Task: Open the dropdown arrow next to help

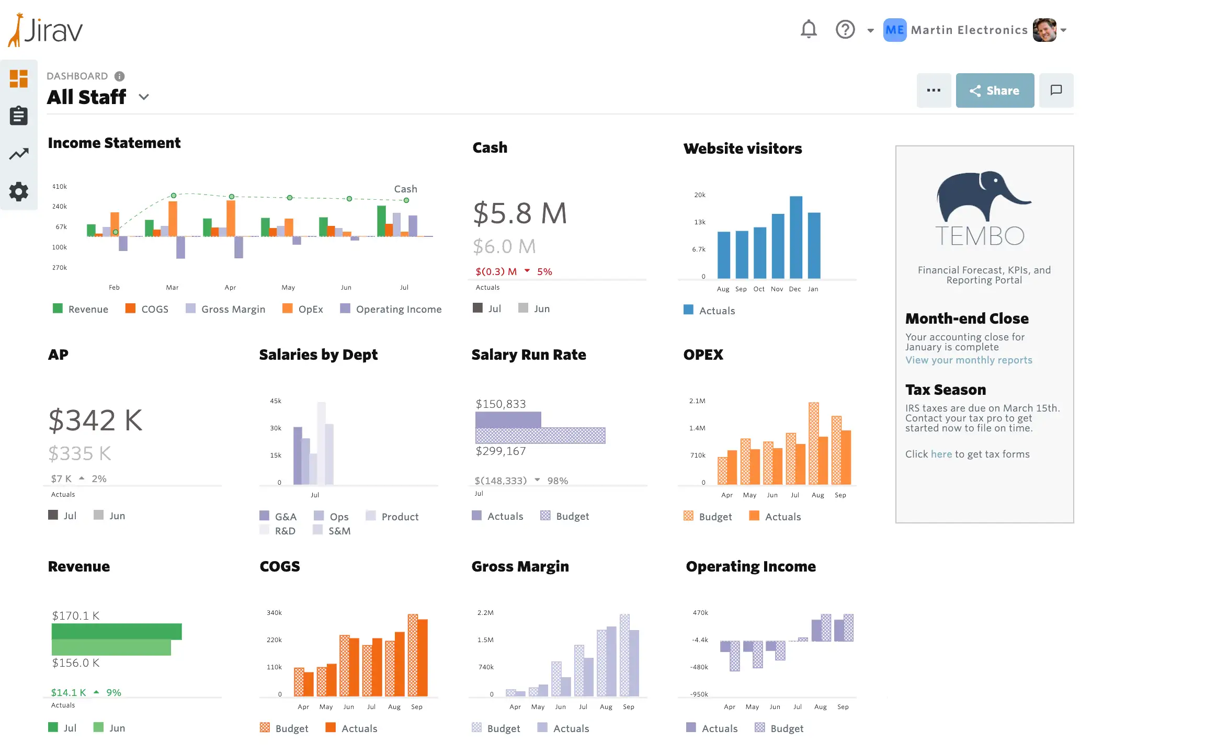Action: point(870,30)
